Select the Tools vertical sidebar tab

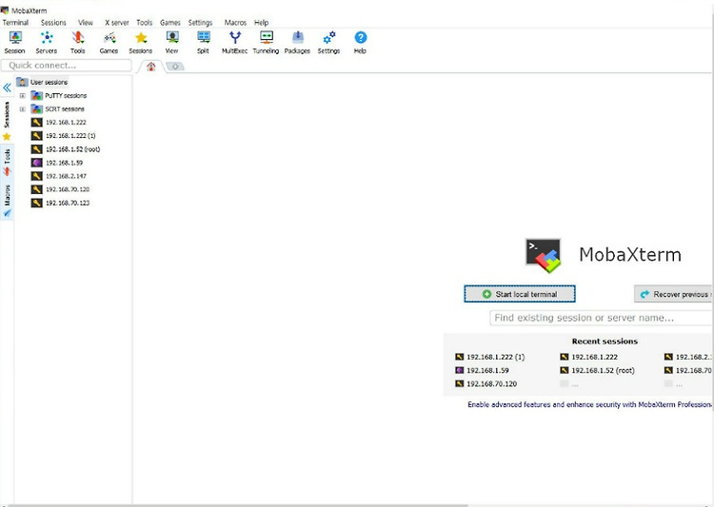coord(7,162)
